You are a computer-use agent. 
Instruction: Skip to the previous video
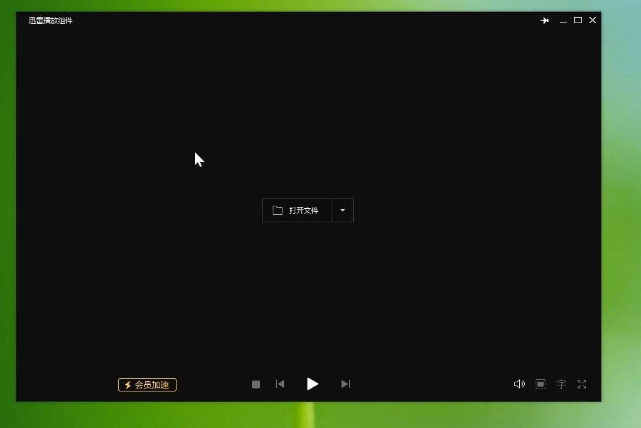(x=280, y=384)
